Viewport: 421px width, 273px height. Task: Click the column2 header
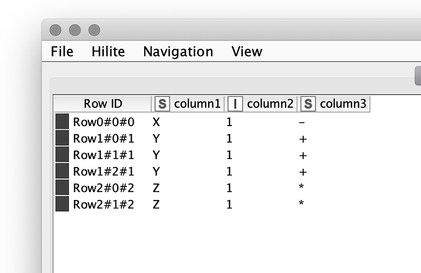click(x=261, y=104)
